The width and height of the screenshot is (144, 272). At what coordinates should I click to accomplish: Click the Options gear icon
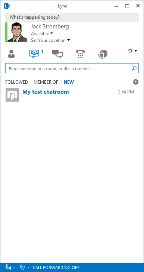[x=130, y=51]
